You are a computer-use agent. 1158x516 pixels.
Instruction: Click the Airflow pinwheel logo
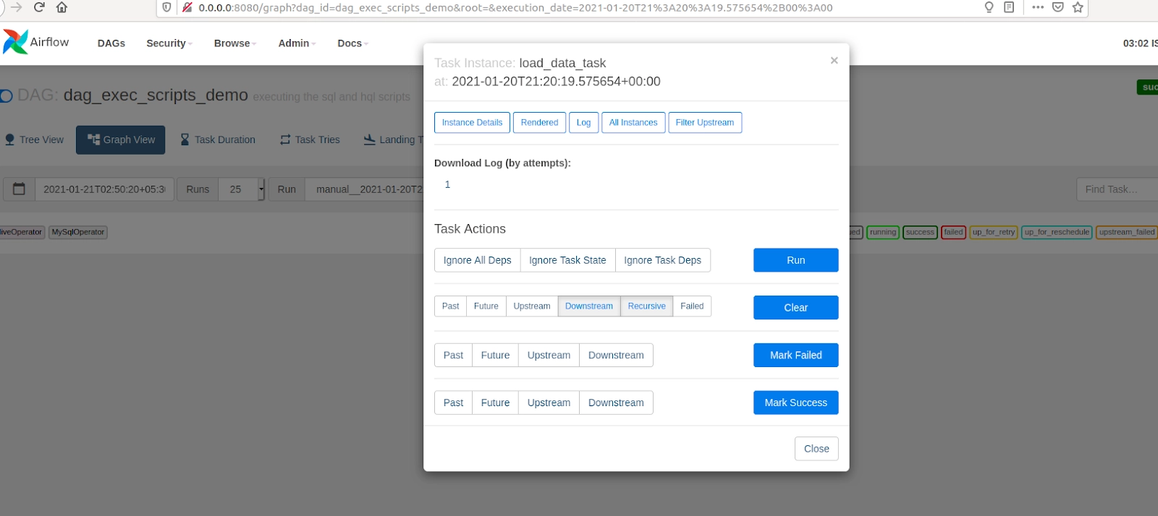[x=16, y=42]
